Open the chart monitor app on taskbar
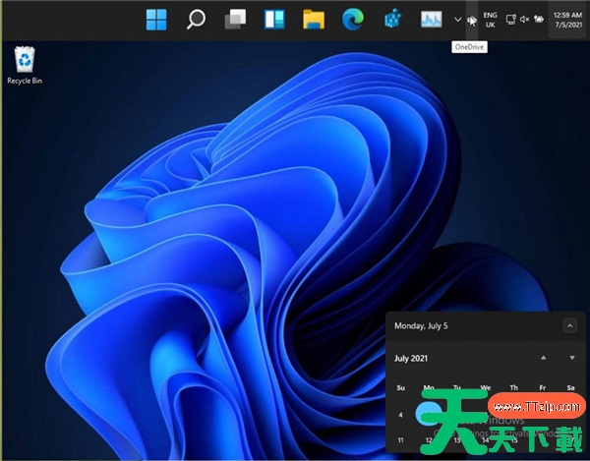The height and width of the screenshot is (461, 590). pos(431,19)
